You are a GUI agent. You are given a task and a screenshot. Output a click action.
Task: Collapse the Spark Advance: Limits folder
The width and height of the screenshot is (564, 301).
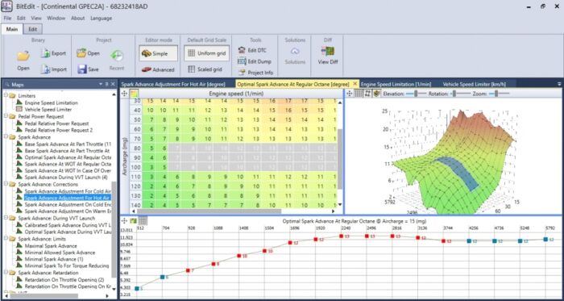[x=6, y=239]
